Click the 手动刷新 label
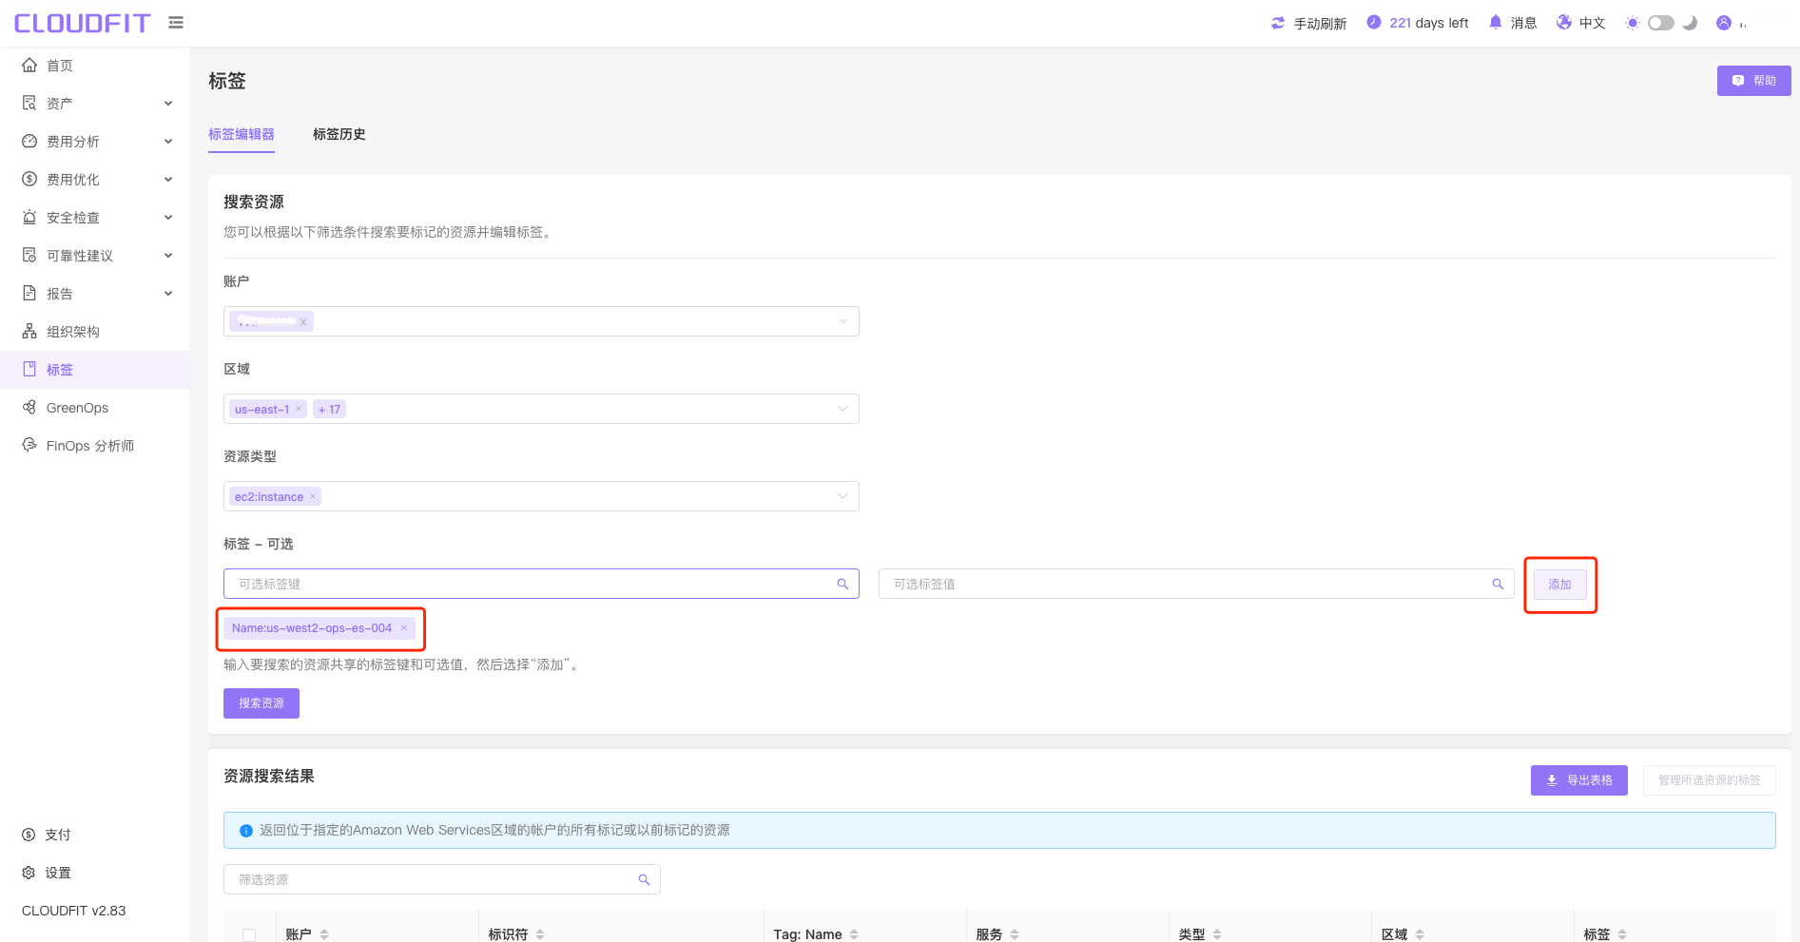1800x942 pixels. 1320,23
